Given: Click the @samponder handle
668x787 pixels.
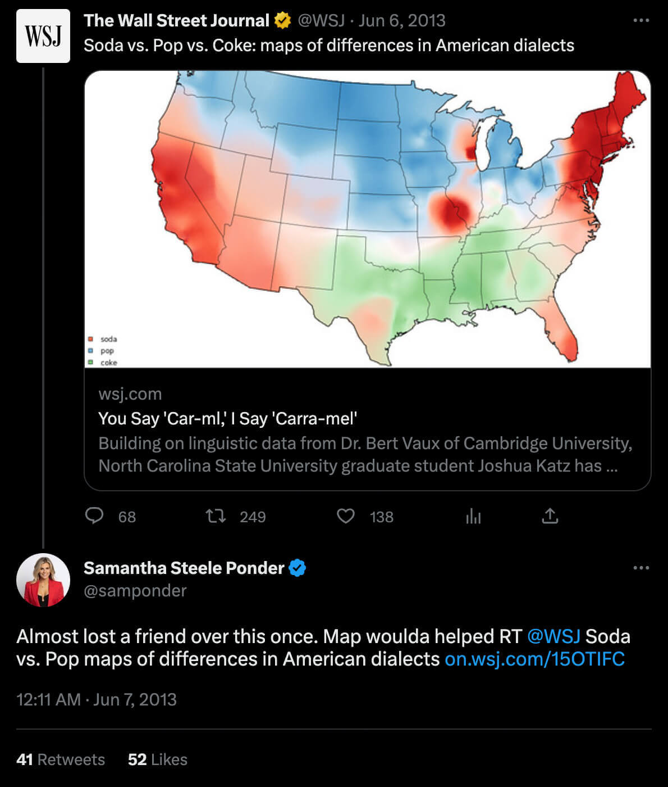Looking at the screenshot, I should (x=135, y=591).
